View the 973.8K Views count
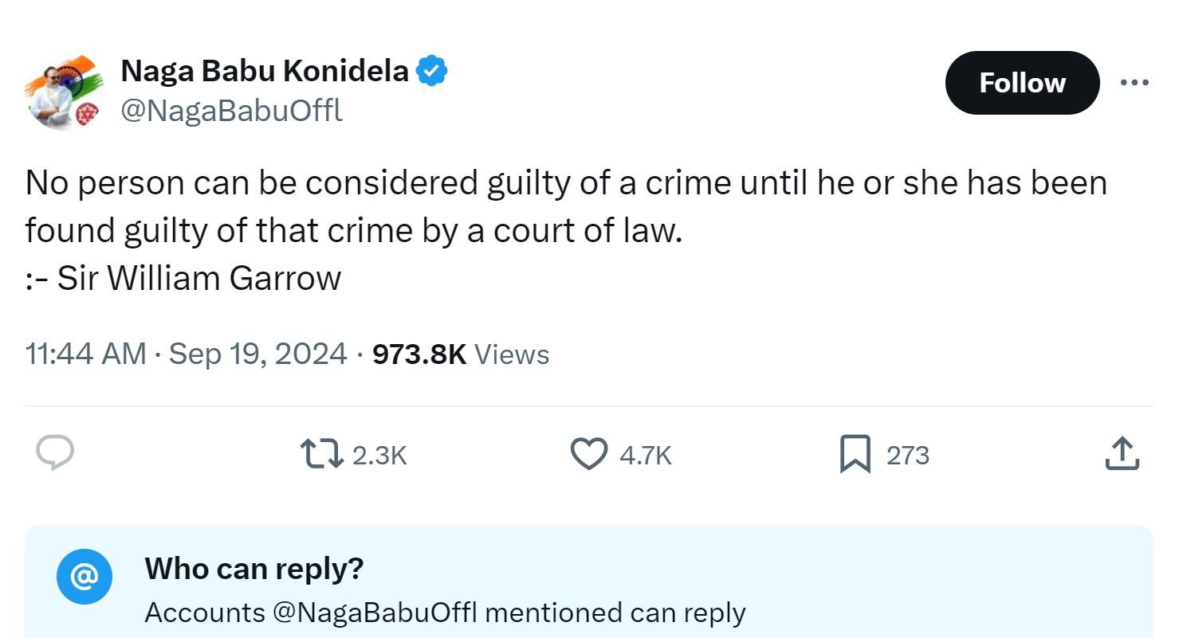The image size is (1183, 638). pos(461,354)
